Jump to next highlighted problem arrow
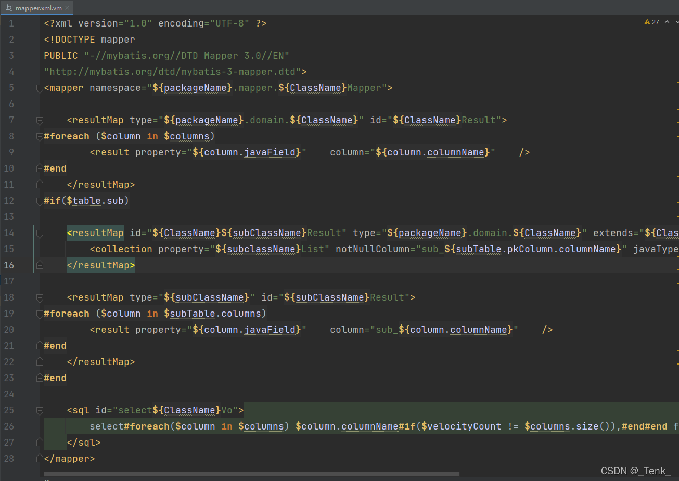Image resolution: width=679 pixels, height=481 pixels. coord(677,22)
